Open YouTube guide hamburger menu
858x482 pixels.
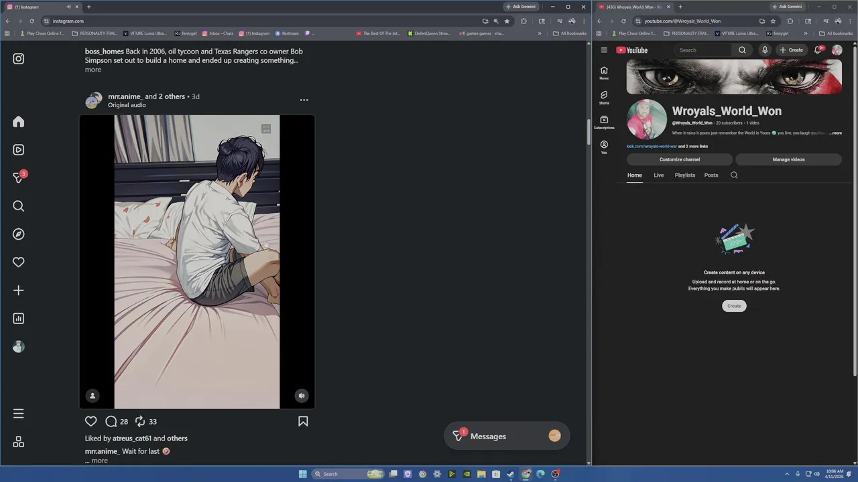[604, 50]
